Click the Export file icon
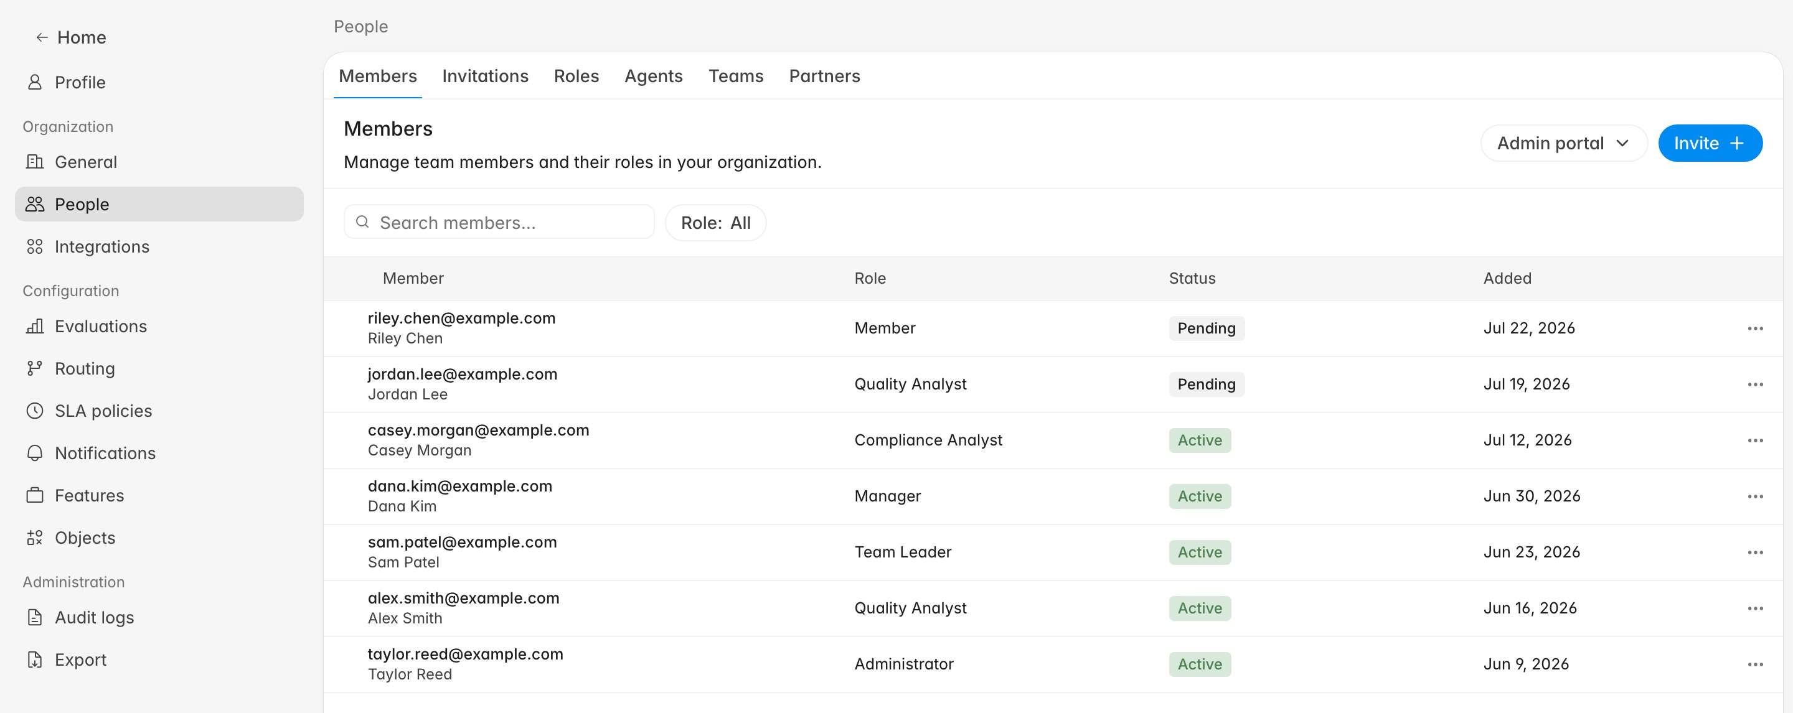1793x713 pixels. (35, 659)
